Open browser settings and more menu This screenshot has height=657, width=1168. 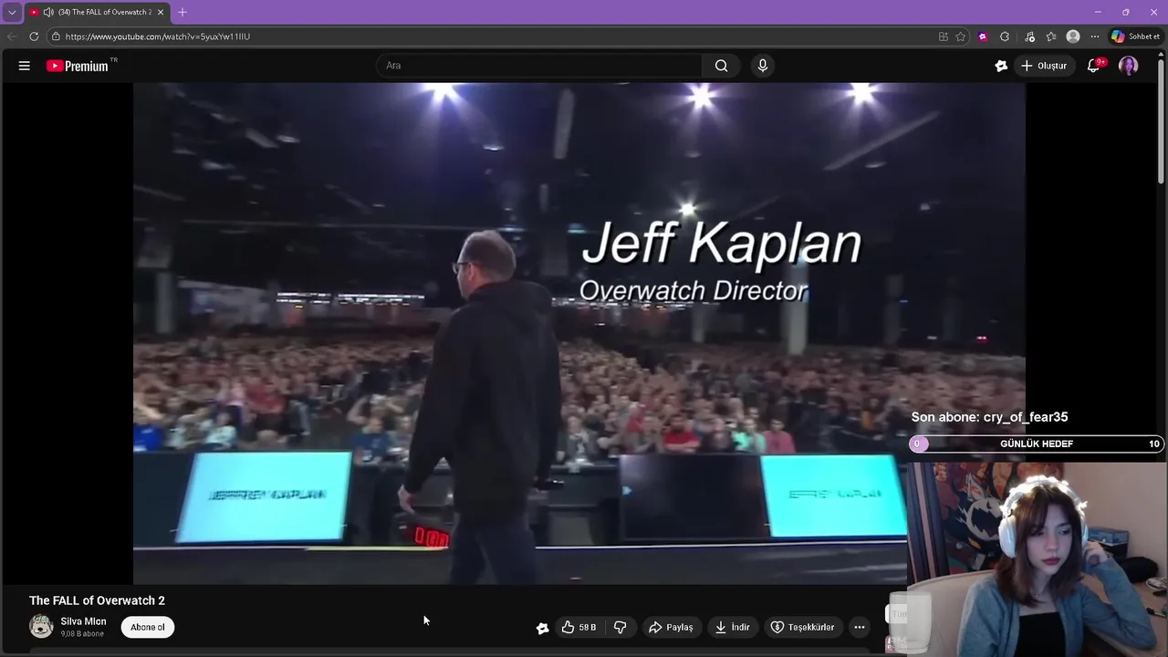(1095, 36)
